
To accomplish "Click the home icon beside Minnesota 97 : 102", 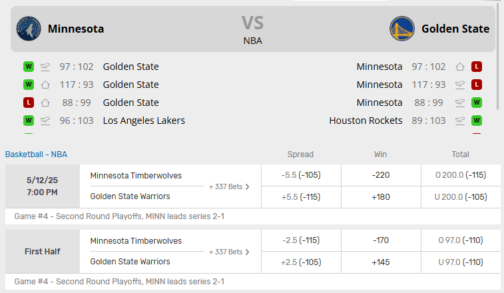I will coord(460,67).
